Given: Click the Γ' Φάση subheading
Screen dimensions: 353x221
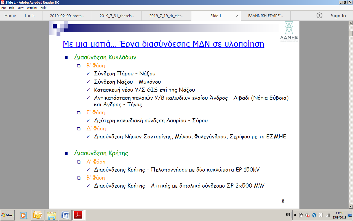Looking at the screenshot, I should [96, 113].
